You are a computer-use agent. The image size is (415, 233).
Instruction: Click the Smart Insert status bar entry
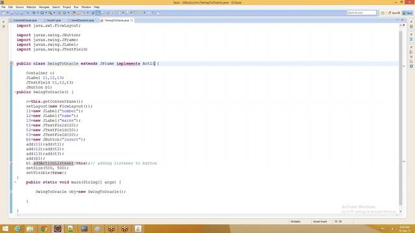320,221
